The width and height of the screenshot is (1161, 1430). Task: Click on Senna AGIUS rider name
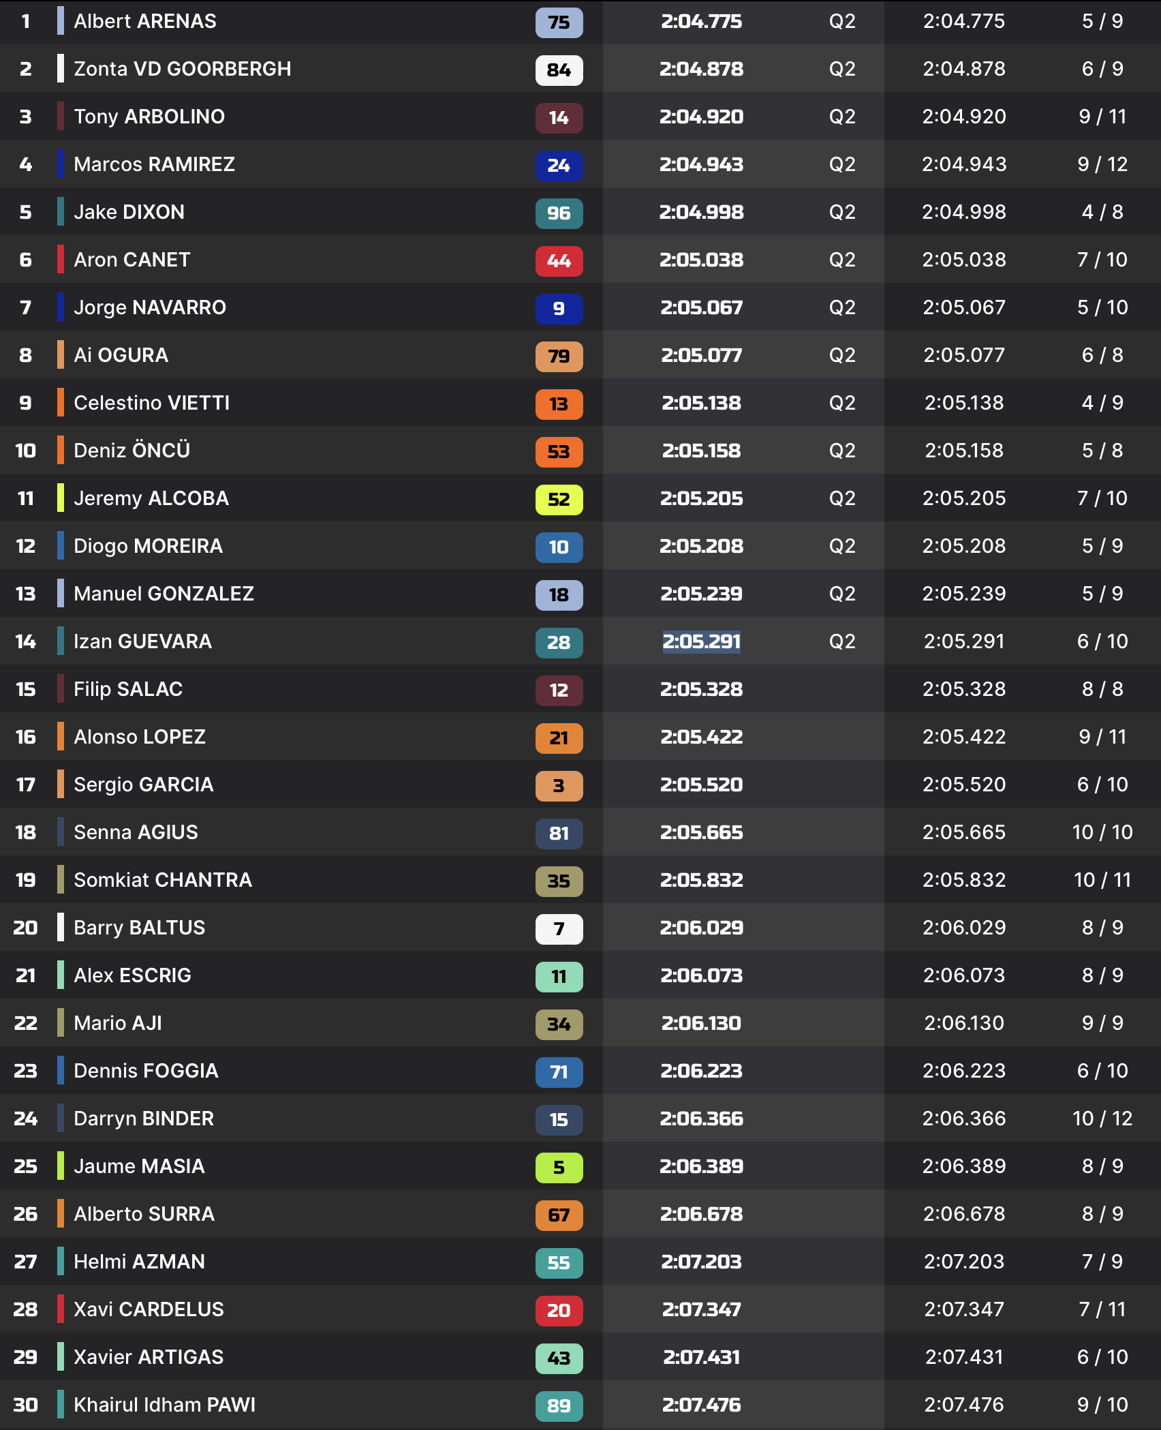pos(136,832)
